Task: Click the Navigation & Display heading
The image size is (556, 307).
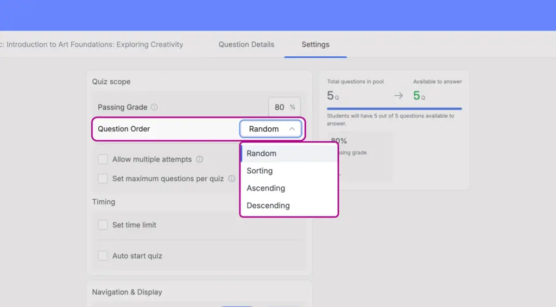Action: (127, 292)
